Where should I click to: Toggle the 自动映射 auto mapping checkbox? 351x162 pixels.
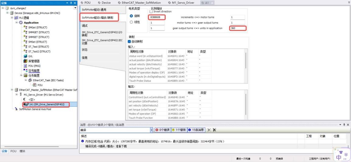(x=129, y=42)
